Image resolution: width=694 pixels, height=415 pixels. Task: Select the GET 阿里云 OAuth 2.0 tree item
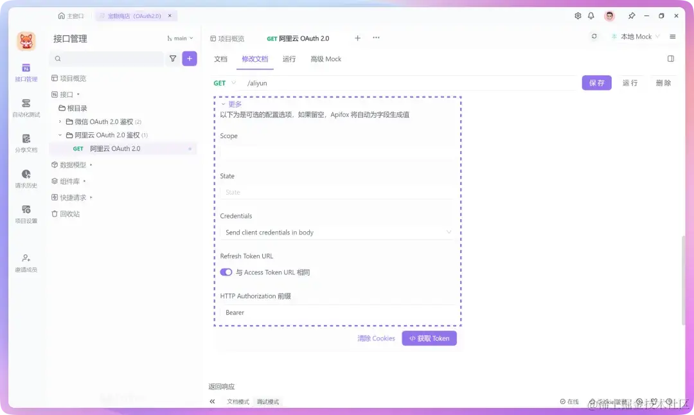(x=123, y=148)
